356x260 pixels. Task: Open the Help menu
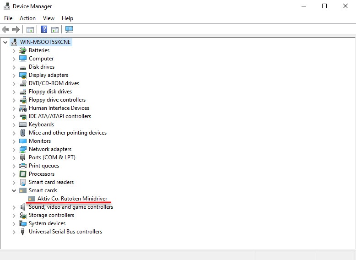67,18
